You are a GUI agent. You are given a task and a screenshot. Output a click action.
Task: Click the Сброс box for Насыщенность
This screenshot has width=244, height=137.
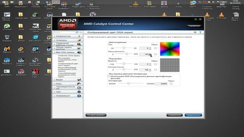[x=156, y=54]
